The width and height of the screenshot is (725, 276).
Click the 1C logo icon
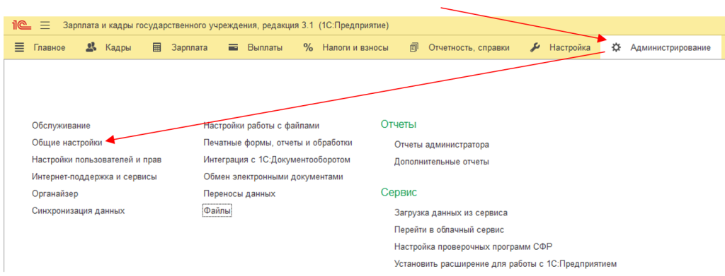point(21,25)
